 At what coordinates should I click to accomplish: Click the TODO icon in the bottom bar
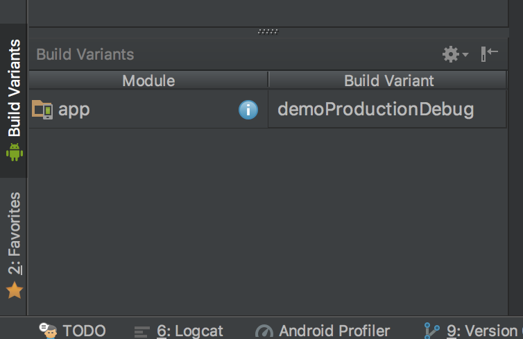coord(49,331)
